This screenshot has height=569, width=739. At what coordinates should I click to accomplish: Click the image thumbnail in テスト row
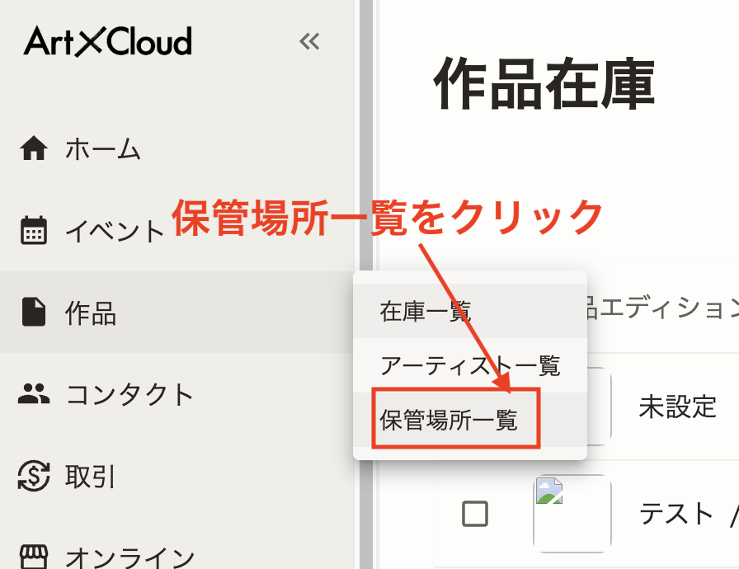[x=572, y=514]
